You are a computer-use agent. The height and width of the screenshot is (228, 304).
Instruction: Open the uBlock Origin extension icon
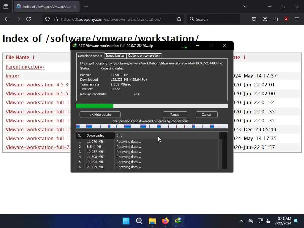tap(286, 19)
